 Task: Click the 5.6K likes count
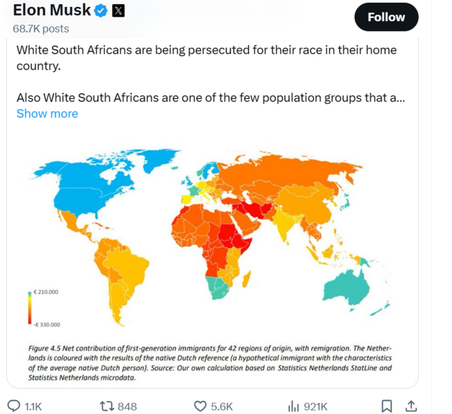click(222, 406)
